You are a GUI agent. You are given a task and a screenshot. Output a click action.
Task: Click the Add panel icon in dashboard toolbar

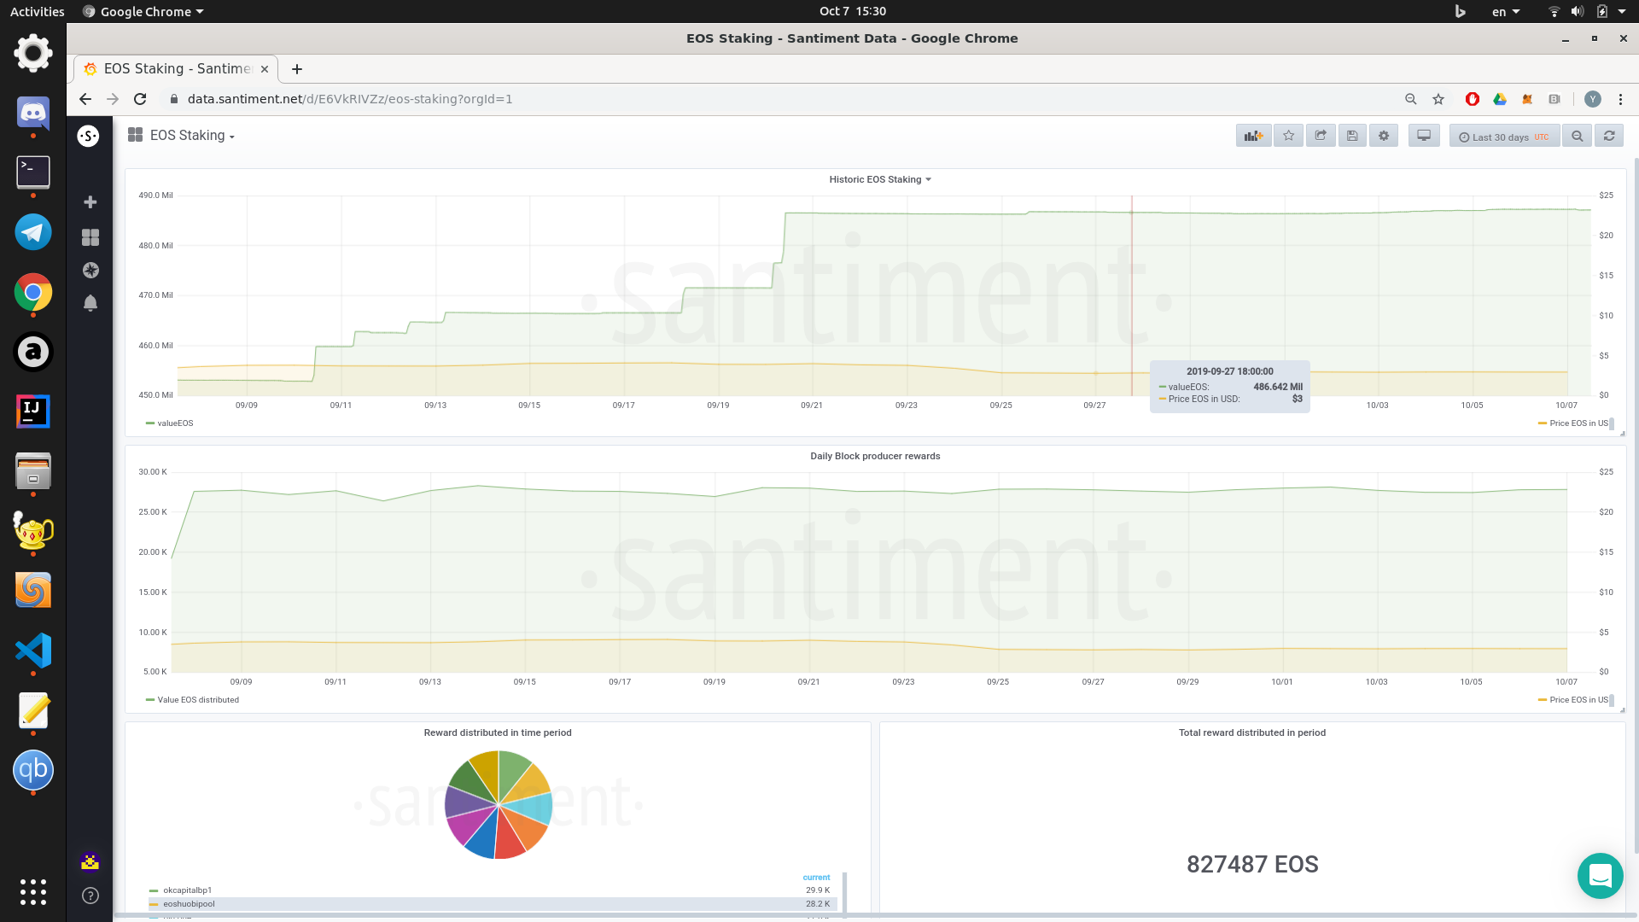pyautogui.click(x=1253, y=136)
